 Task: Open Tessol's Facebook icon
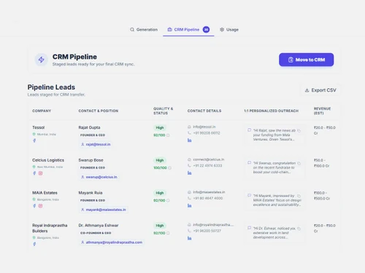tap(34, 141)
